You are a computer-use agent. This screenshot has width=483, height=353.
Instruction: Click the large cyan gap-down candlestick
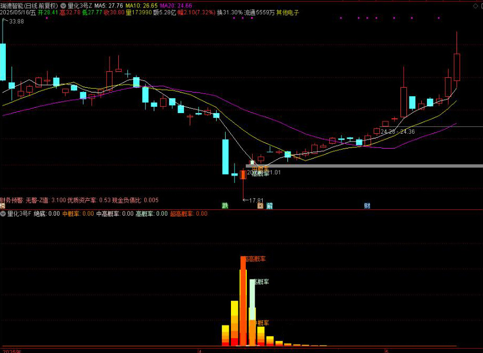(x=226, y=157)
